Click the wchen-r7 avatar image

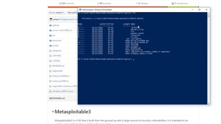(51, 19)
